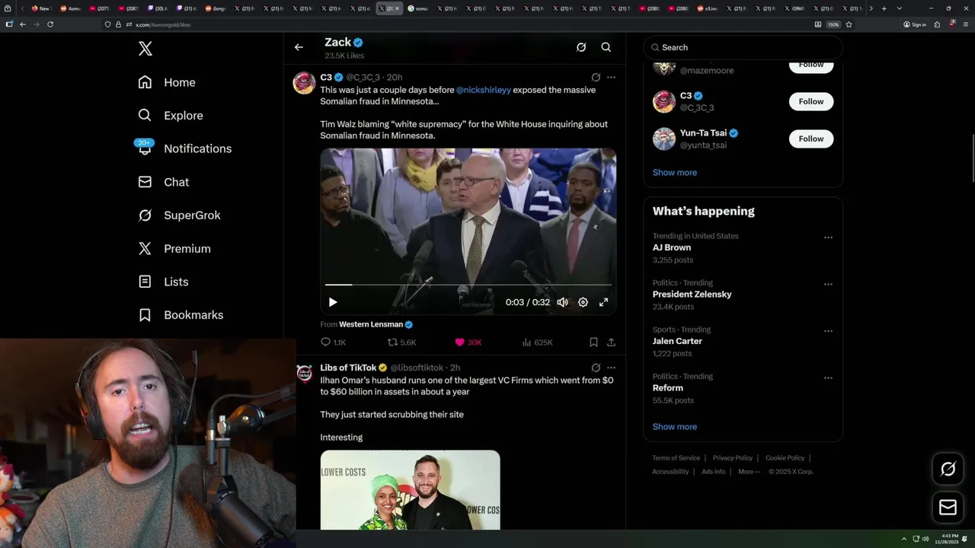
Task: Reply to C3's post
Action: (x=333, y=342)
